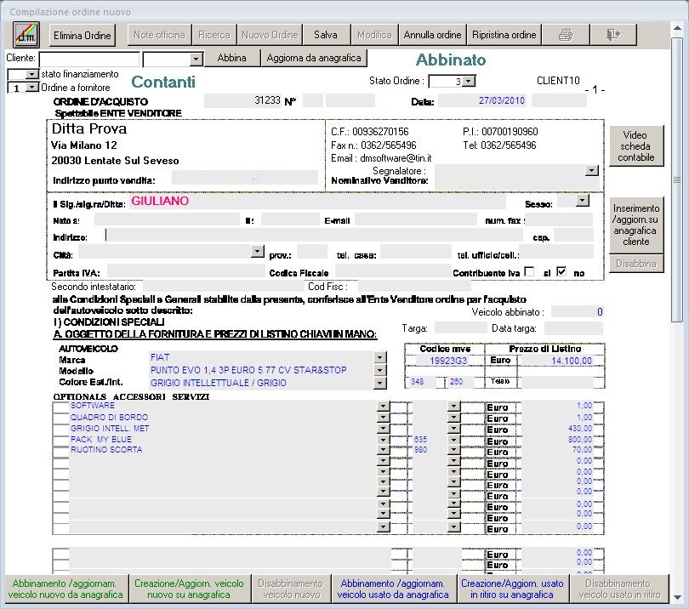Click the Modifica button
The image size is (689, 609).
pos(374,35)
